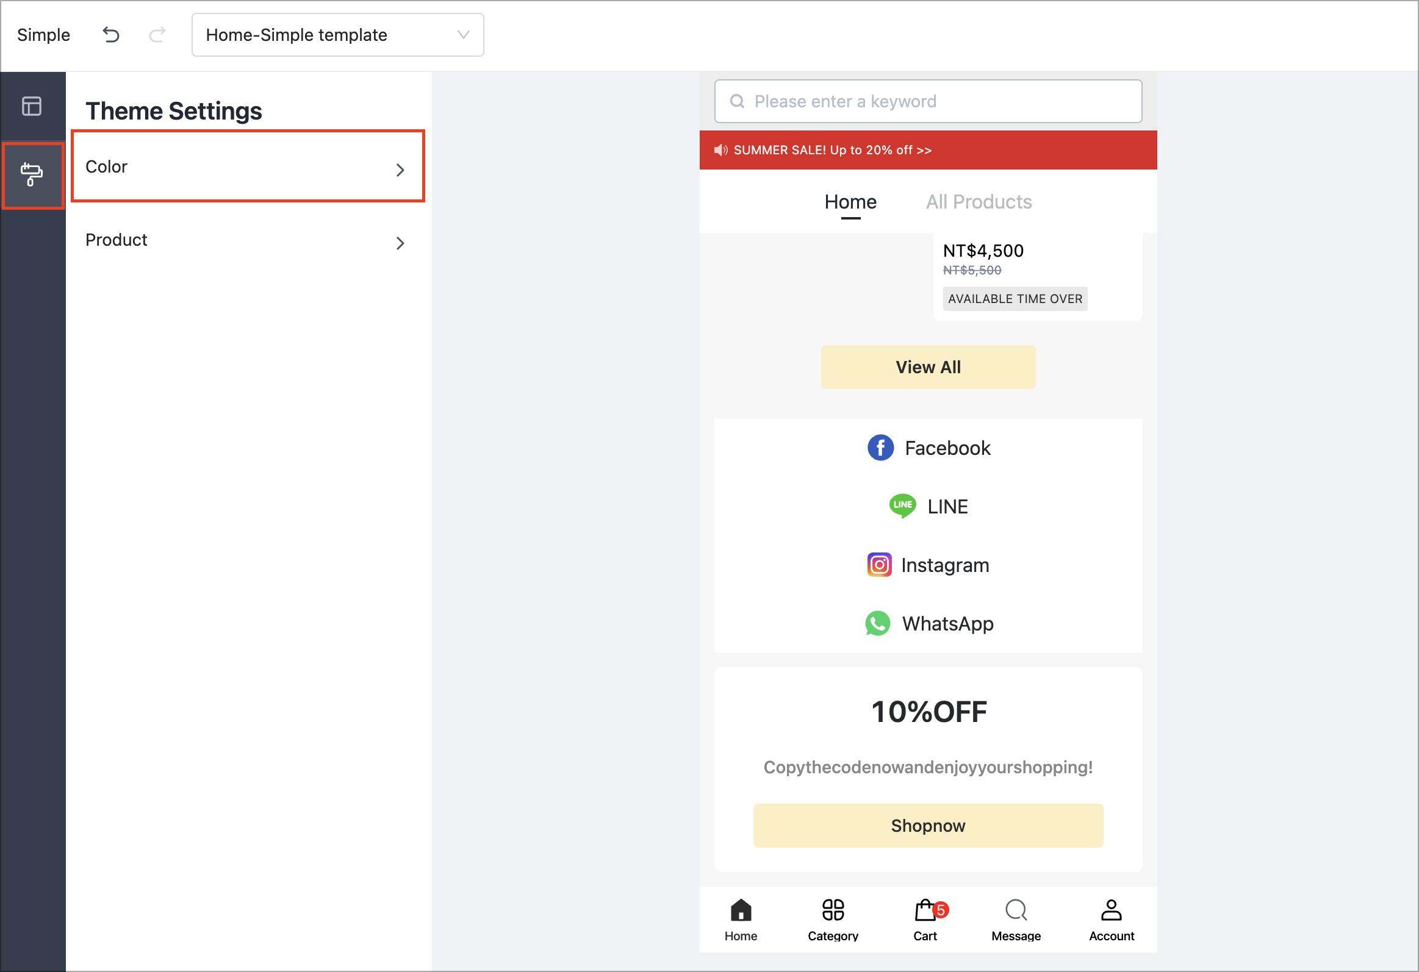Tap the Category icon in the bottom bar

click(833, 910)
